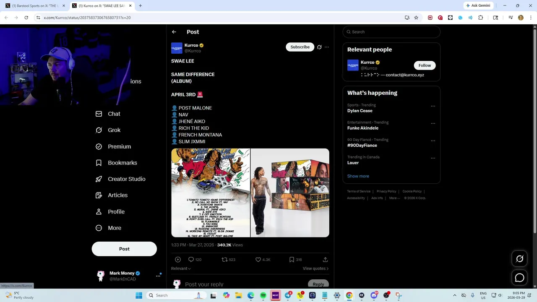Show hidden system tray icons

click(454, 295)
